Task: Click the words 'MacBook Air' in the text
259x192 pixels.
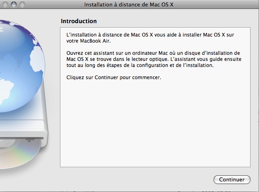Action: click(95, 41)
